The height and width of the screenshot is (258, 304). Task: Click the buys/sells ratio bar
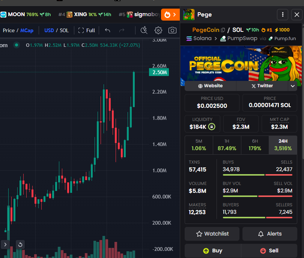coord(257,175)
